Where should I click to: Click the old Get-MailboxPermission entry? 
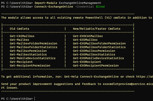[x=28, y=51]
